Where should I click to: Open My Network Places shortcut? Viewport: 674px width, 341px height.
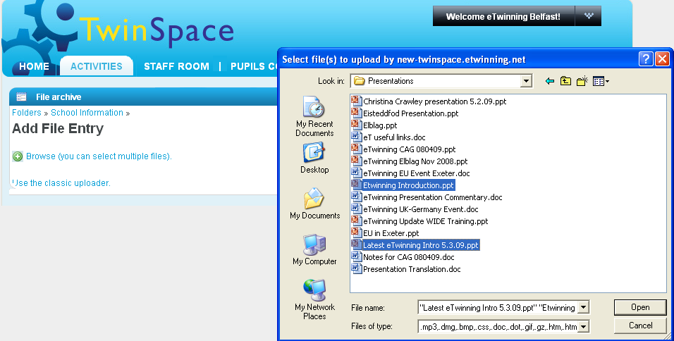point(314,299)
